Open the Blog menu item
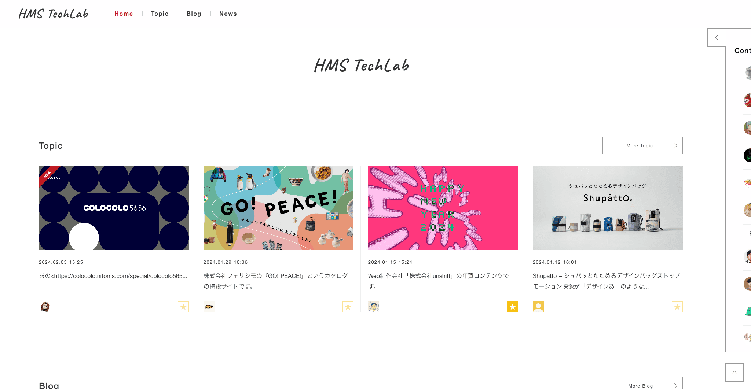This screenshot has height=389, width=751. point(194,14)
